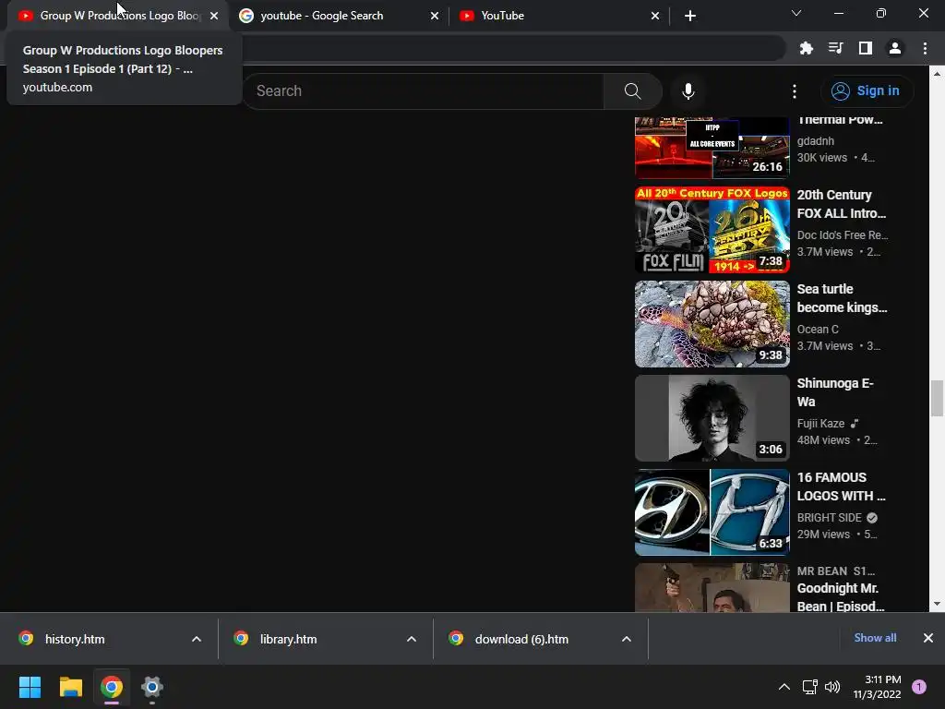Click the Sign in button
The width and height of the screenshot is (945, 709).
click(866, 91)
